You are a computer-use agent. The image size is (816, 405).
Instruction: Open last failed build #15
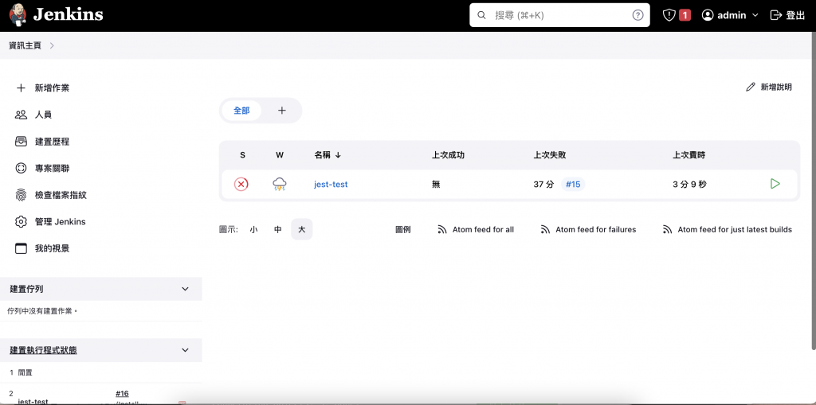click(573, 184)
